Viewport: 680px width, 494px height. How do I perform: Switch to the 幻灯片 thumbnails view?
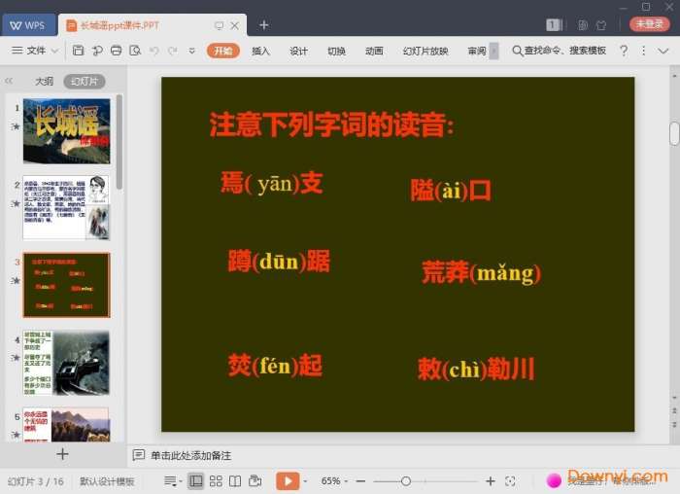coord(85,81)
